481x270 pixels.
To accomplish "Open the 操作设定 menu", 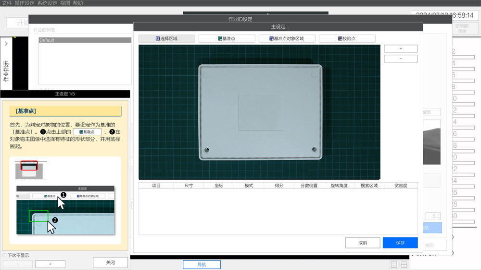I will pos(25,3).
